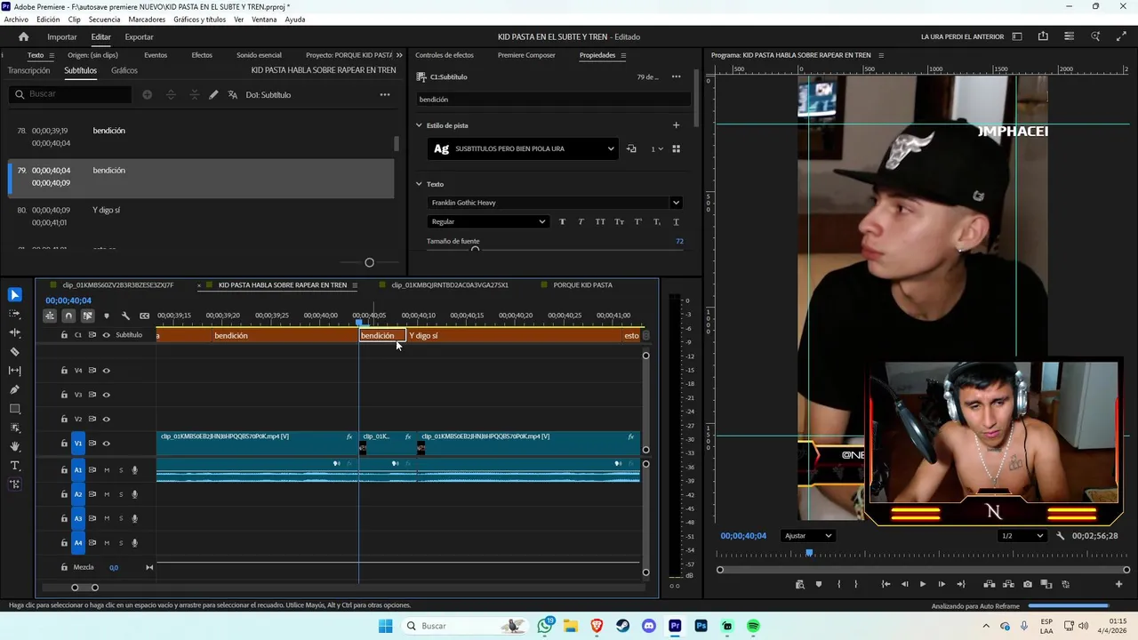The height and width of the screenshot is (640, 1138).
Task: Toggle snap in timeline
Action: [x=68, y=316]
